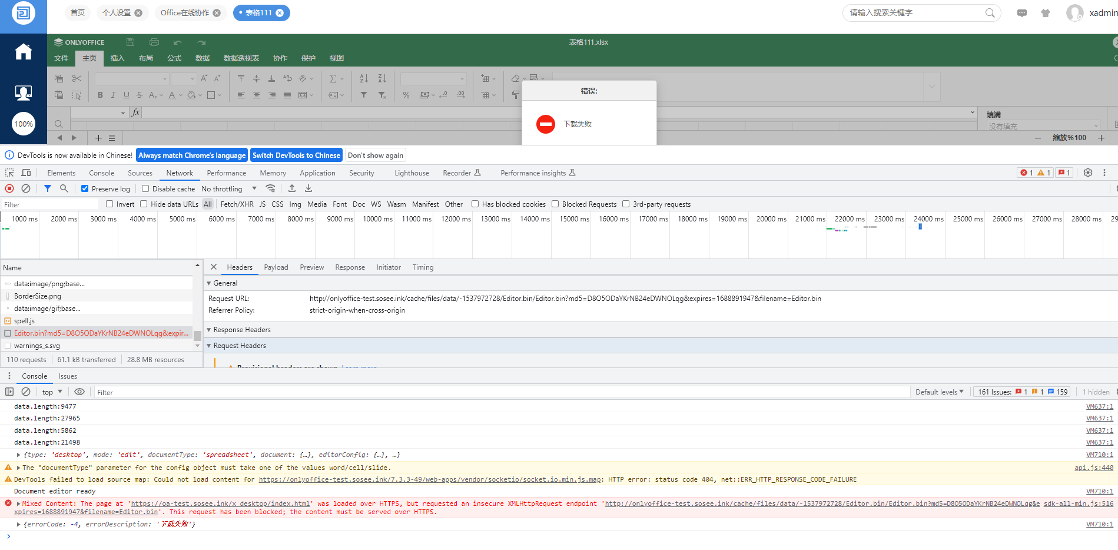Viewport: 1118px width, 550px height.
Task: Open the Timing tab of the request
Action: coord(422,267)
